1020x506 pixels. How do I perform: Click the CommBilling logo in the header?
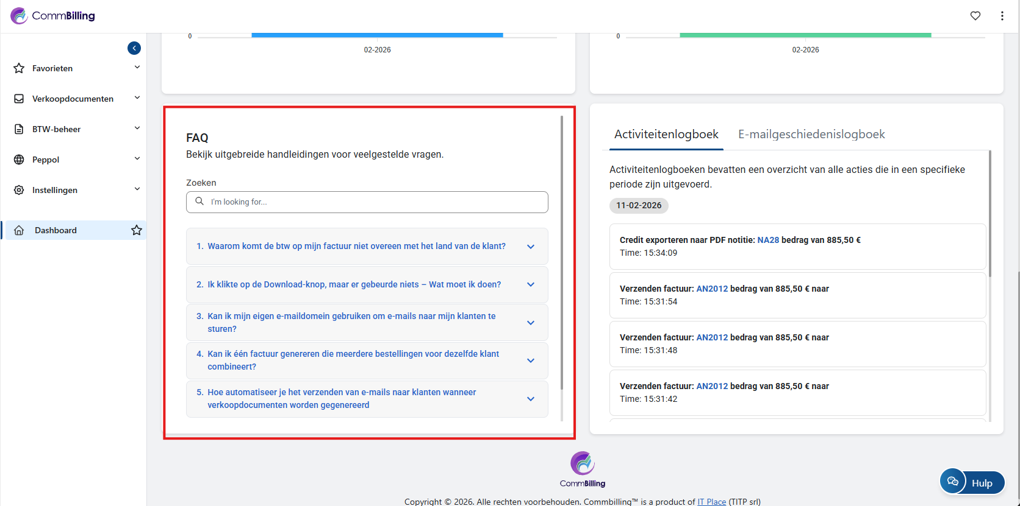pyautogui.click(x=53, y=16)
